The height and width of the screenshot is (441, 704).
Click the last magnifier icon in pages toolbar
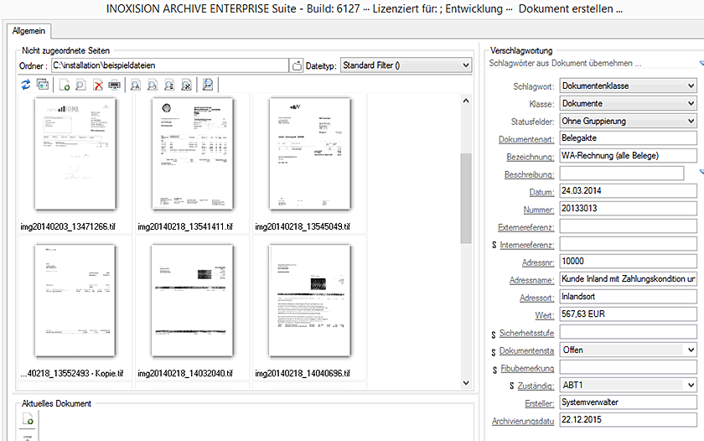point(208,85)
